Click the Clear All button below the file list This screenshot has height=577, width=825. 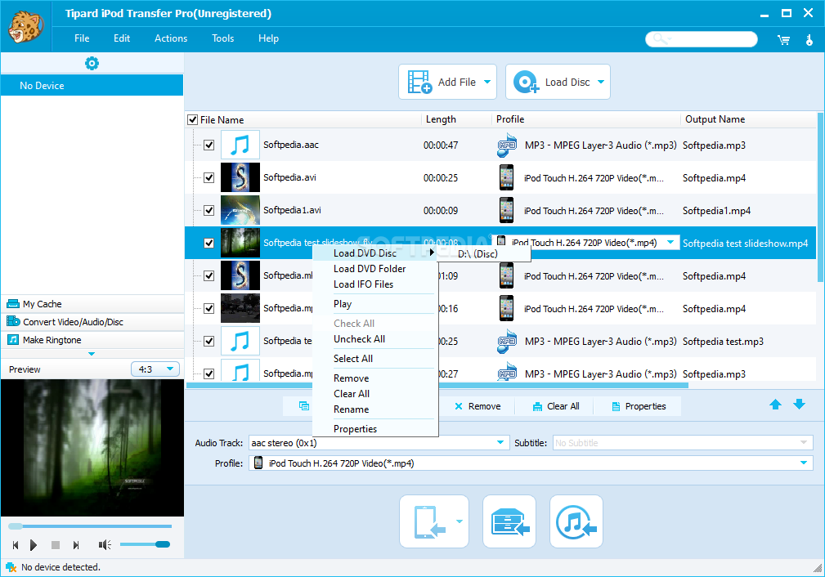tap(556, 406)
